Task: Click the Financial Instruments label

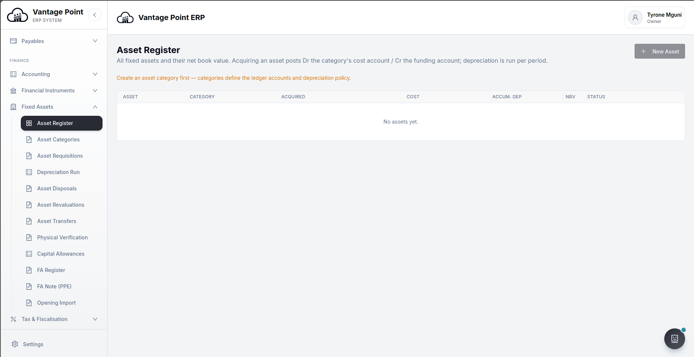Action: (x=48, y=91)
